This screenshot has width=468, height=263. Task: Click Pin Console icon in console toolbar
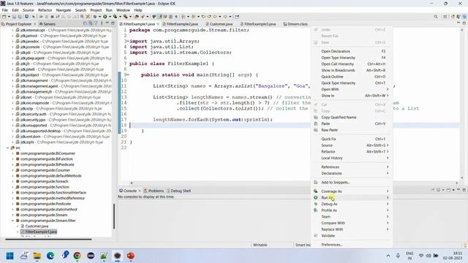[x=432, y=190]
